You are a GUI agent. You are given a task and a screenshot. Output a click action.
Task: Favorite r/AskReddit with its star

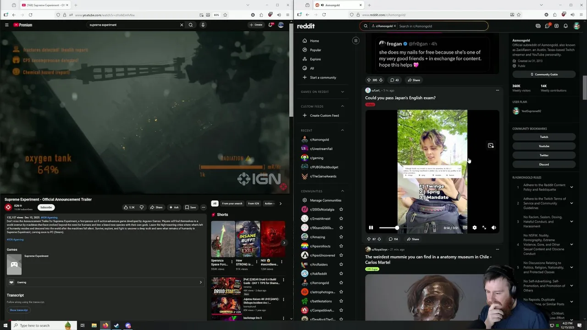point(341,274)
